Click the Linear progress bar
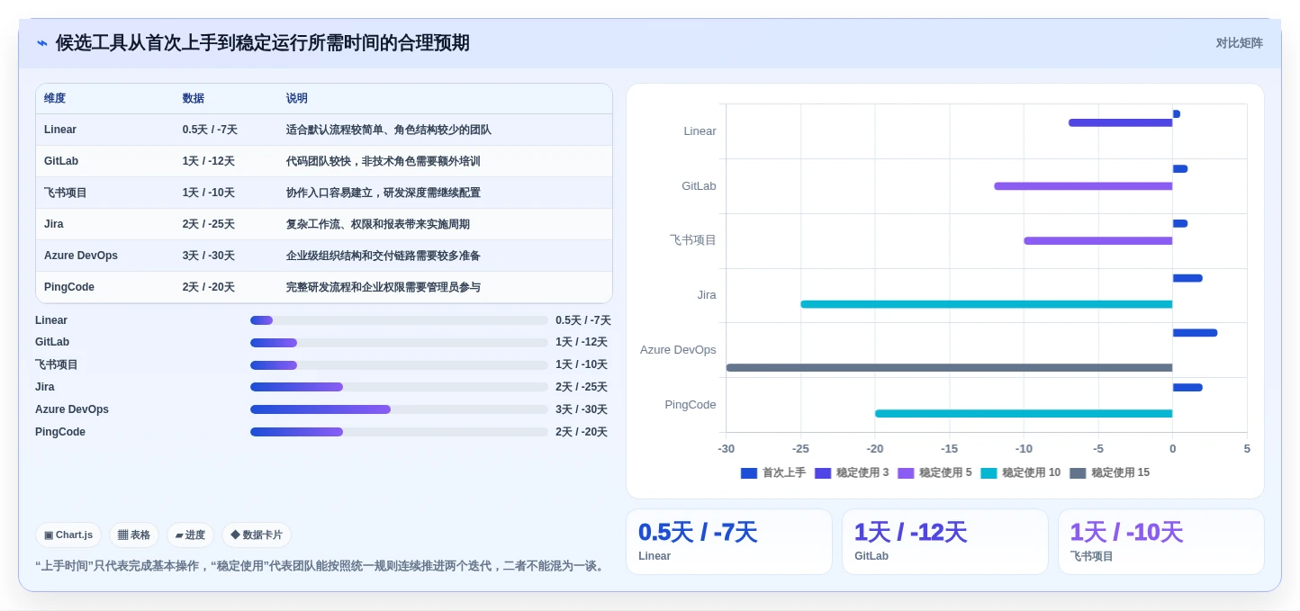Viewport: 1300px width, 611px height. click(399, 320)
